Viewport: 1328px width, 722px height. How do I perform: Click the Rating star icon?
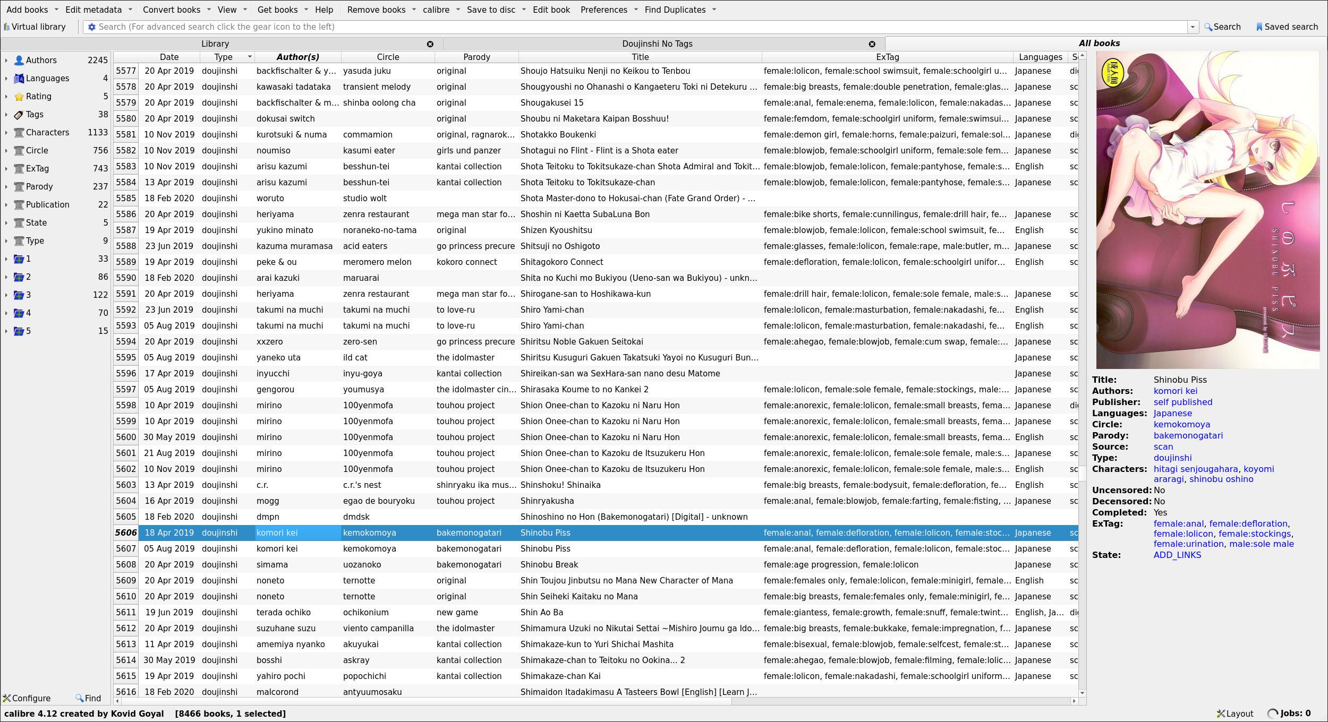(19, 97)
